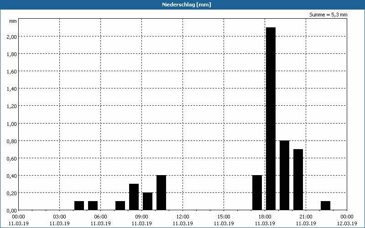365x228 pixels.
Task: Select the 0,80 y-axis value
Action: [x=12, y=141]
